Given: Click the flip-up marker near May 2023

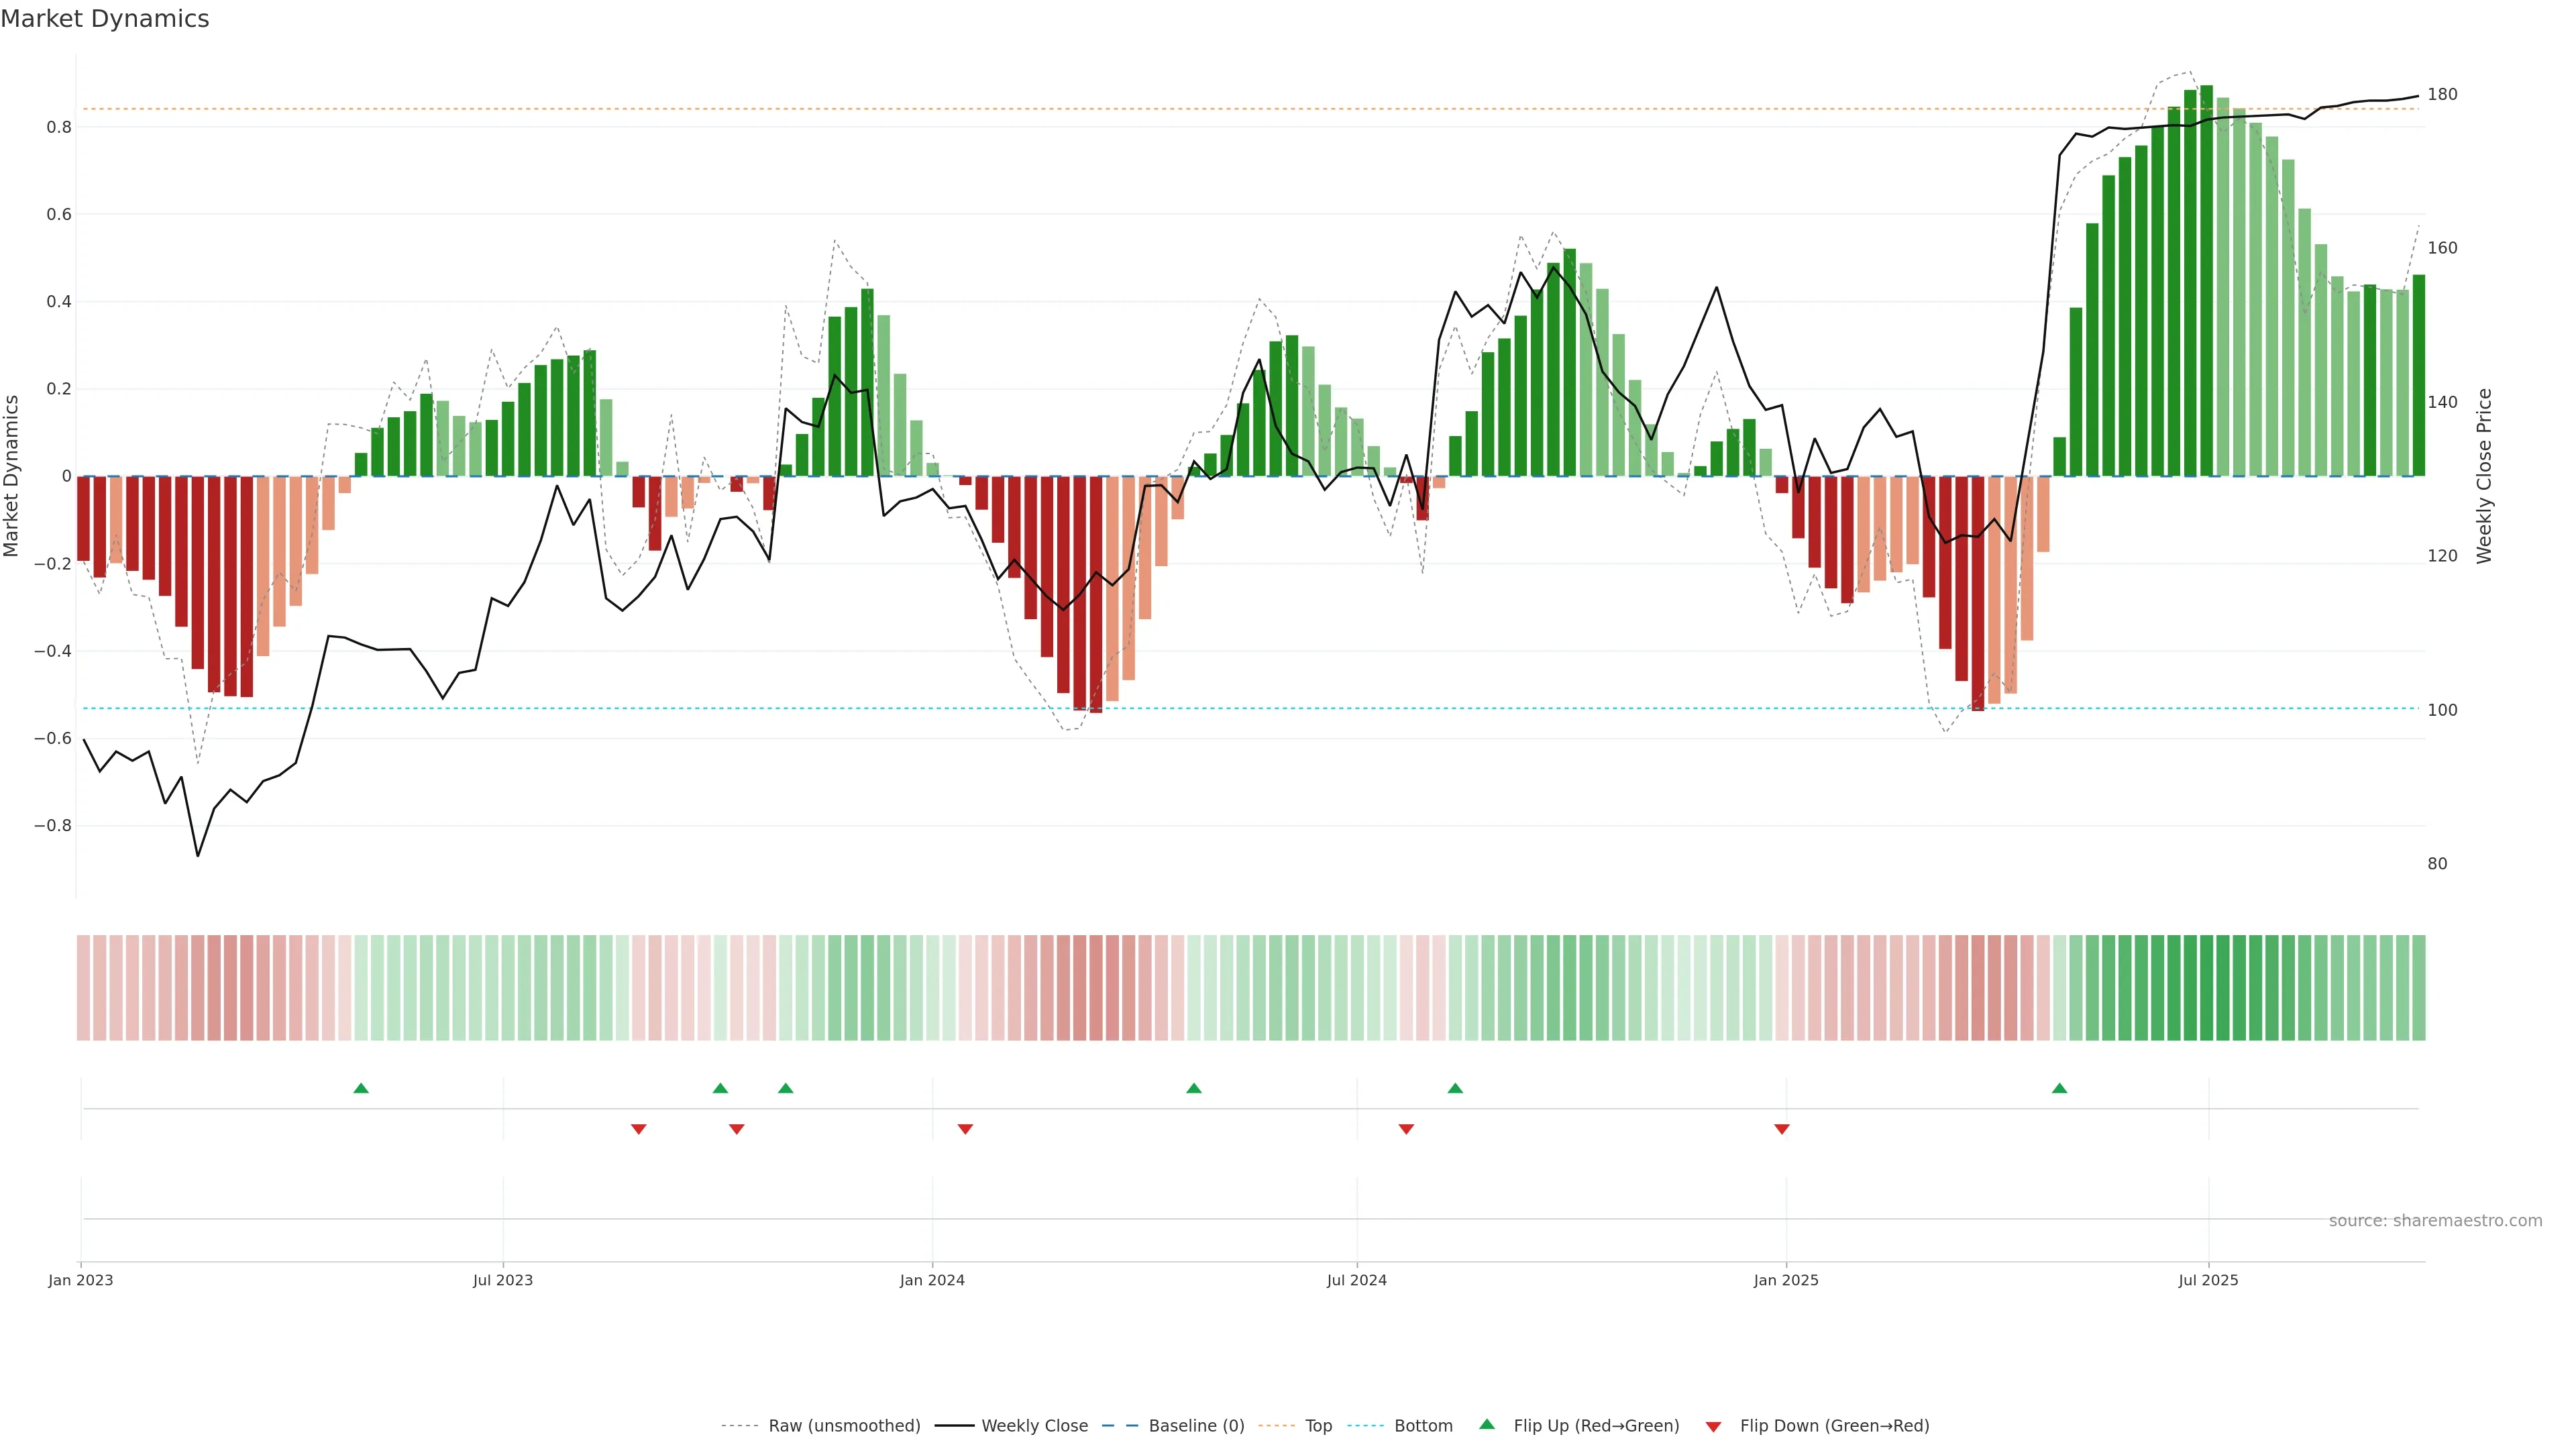Looking at the screenshot, I should [361, 1088].
